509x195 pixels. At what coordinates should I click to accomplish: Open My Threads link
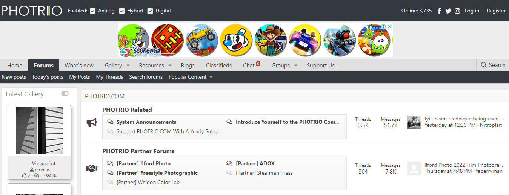[x=109, y=77]
